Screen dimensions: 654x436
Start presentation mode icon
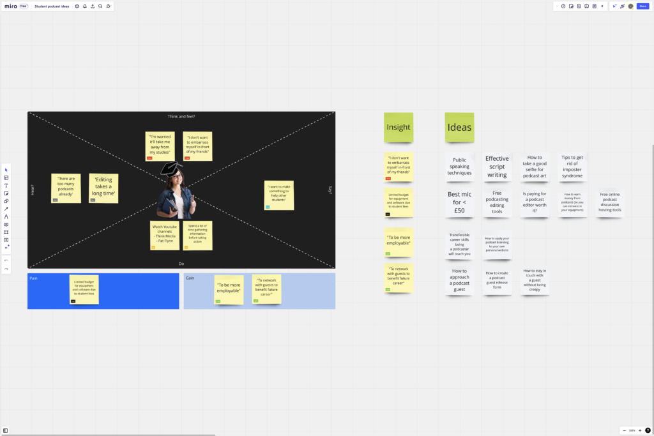586,6
